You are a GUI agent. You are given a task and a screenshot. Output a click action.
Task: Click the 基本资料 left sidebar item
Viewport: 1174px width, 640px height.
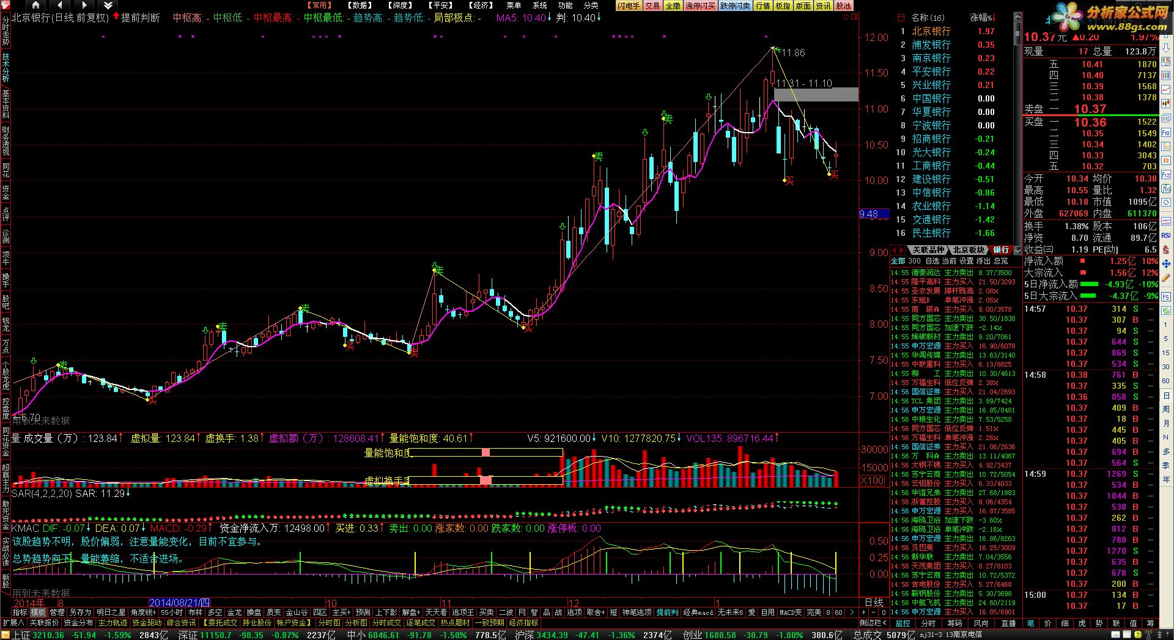tap(6, 105)
